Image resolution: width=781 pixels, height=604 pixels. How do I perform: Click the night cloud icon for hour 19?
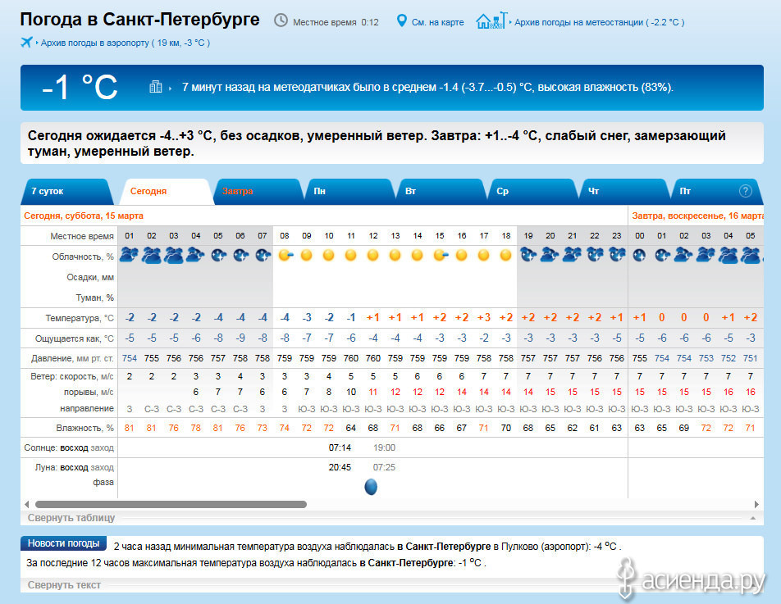(x=528, y=255)
